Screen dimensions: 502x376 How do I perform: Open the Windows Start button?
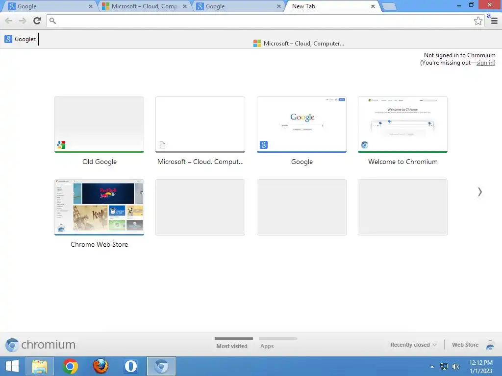pos(12,366)
